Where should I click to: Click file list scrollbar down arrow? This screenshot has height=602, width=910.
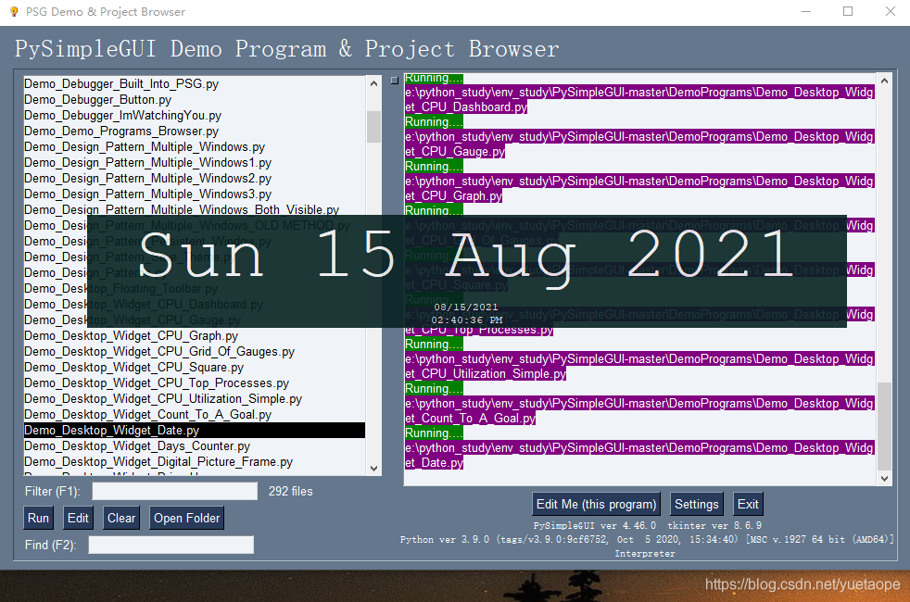pyautogui.click(x=373, y=468)
